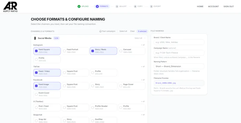Click the Brand / Client Name field

179,42
